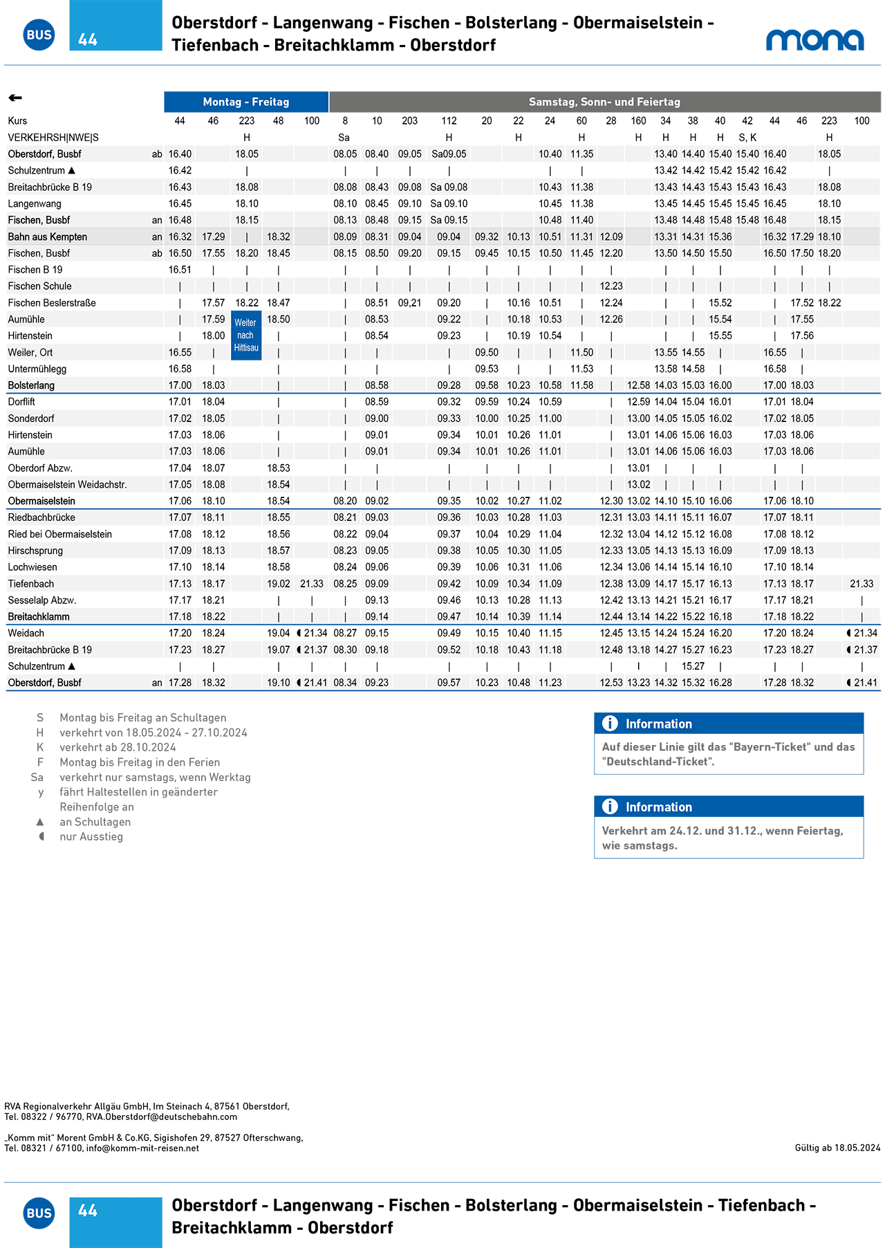Image resolution: width=885 pixels, height=1248 pixels.
Task: Click the blue line number 44 box at top
Action: 115,26
